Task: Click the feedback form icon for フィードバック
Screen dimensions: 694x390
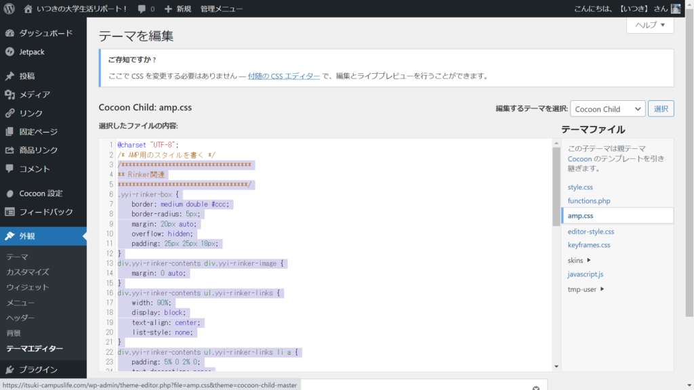Action: (9, 212)
